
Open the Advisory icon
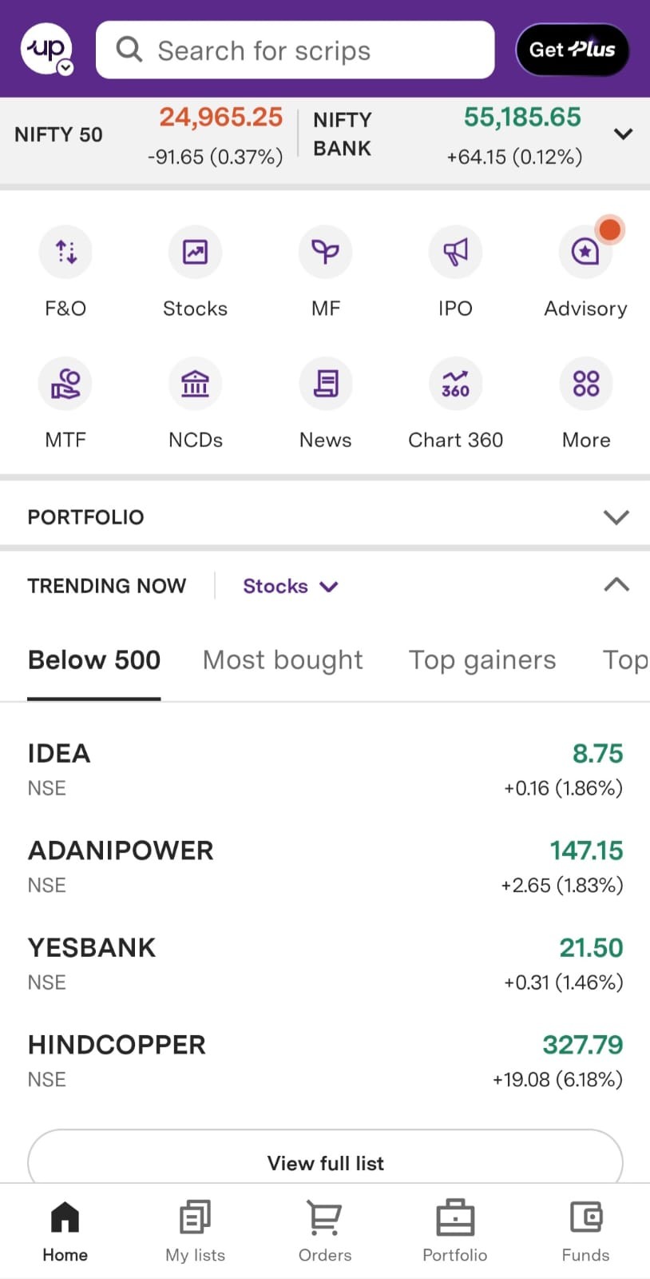click(x=585, y=253)
